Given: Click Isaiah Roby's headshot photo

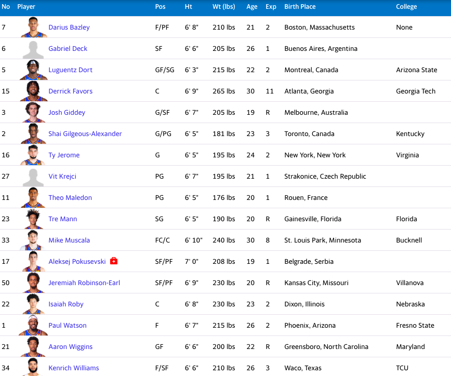Looking at the screenshot, I should tap(33, 304).
